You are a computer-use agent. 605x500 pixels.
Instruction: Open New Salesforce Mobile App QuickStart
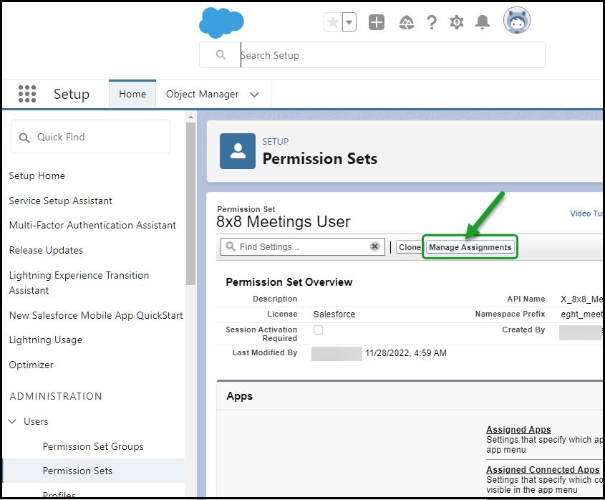click(96, 315)
